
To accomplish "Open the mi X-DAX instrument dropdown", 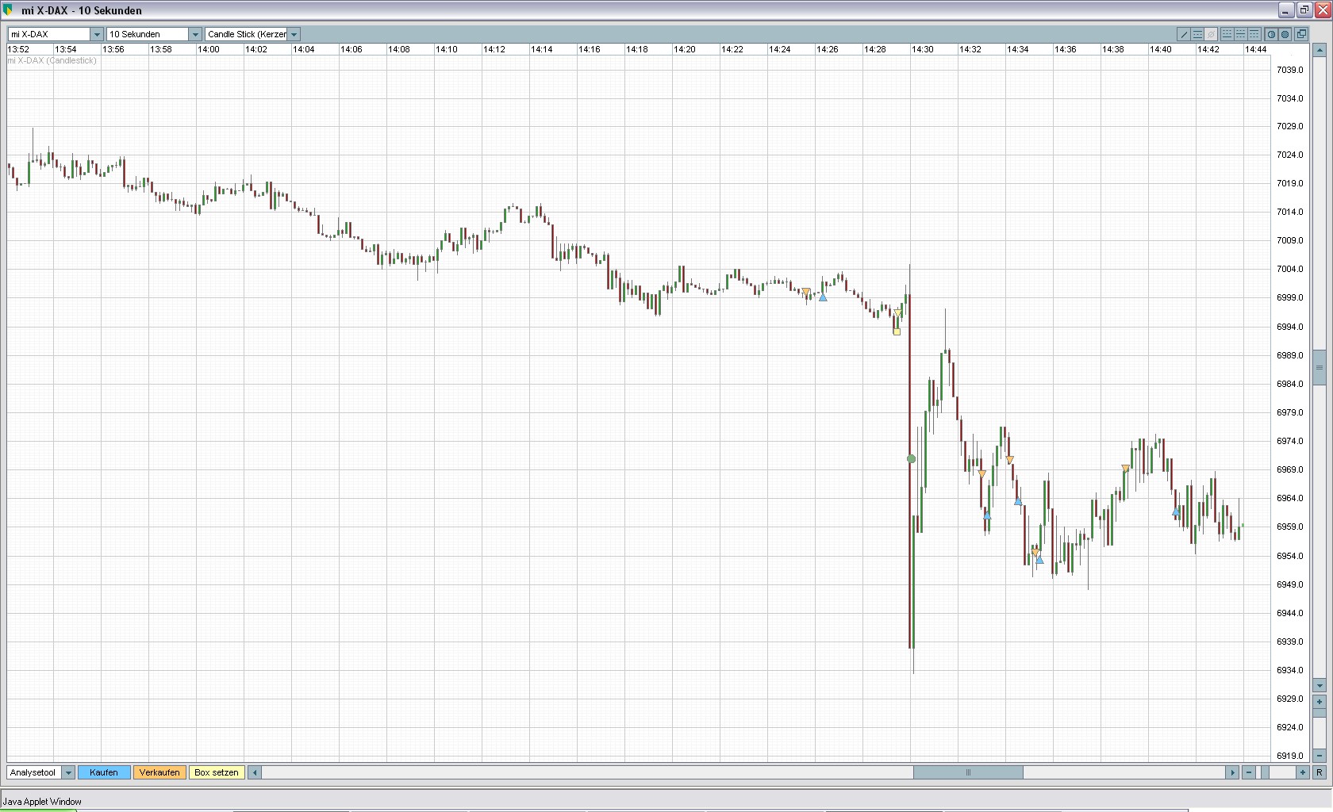I will pos(97,34).
